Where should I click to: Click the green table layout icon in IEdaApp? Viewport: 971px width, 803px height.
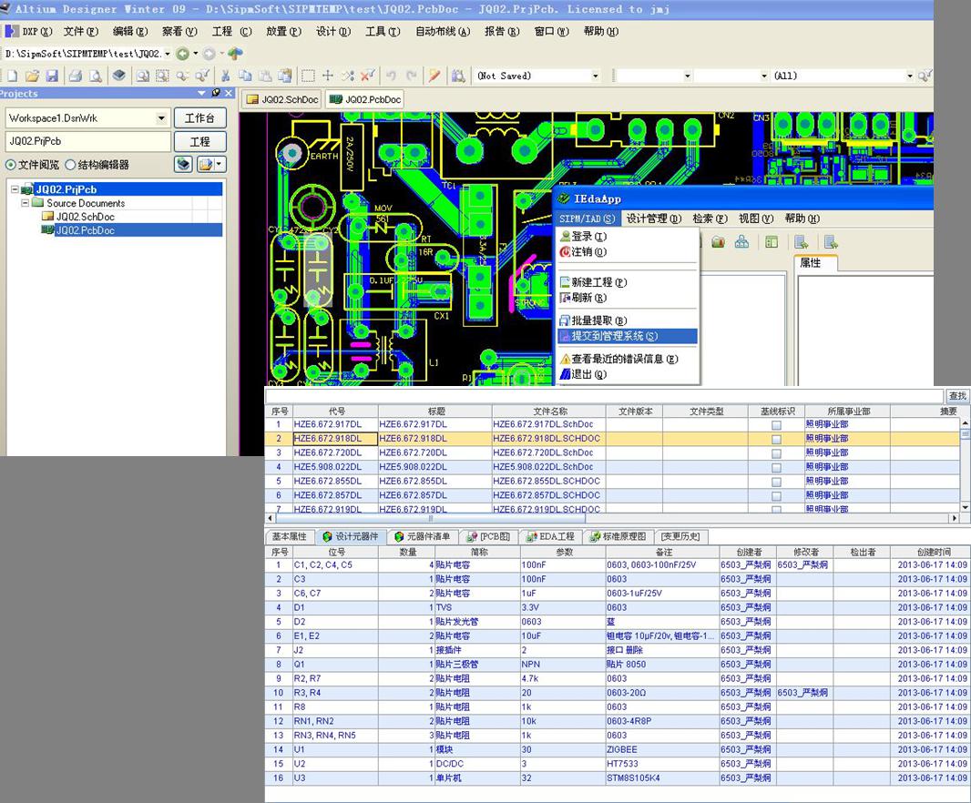772,242
